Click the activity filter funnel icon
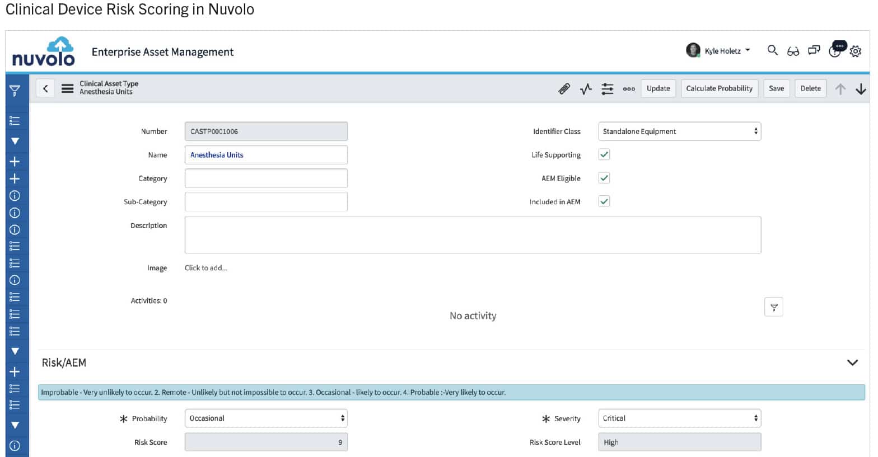878x457 pixels. tap(773, 307)
